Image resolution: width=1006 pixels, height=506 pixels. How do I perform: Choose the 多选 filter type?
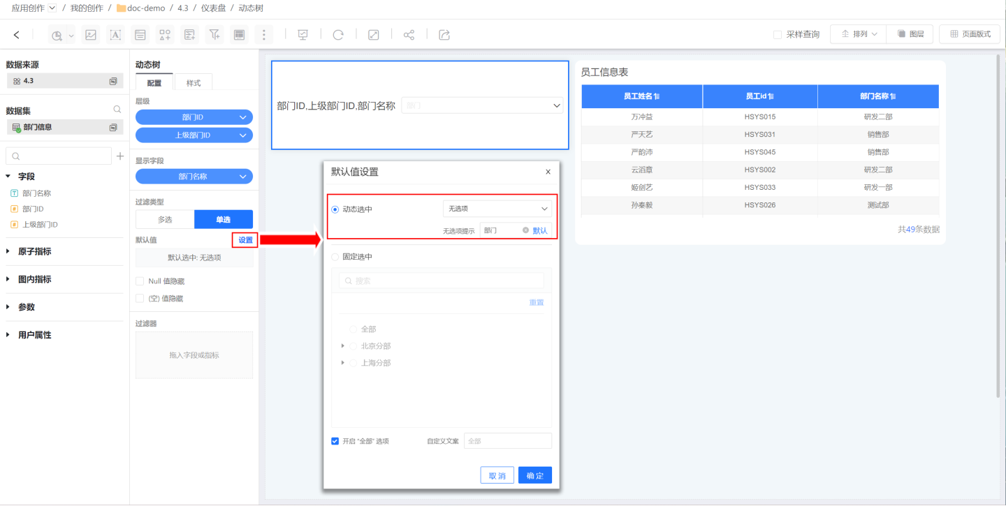coord(165,219)
